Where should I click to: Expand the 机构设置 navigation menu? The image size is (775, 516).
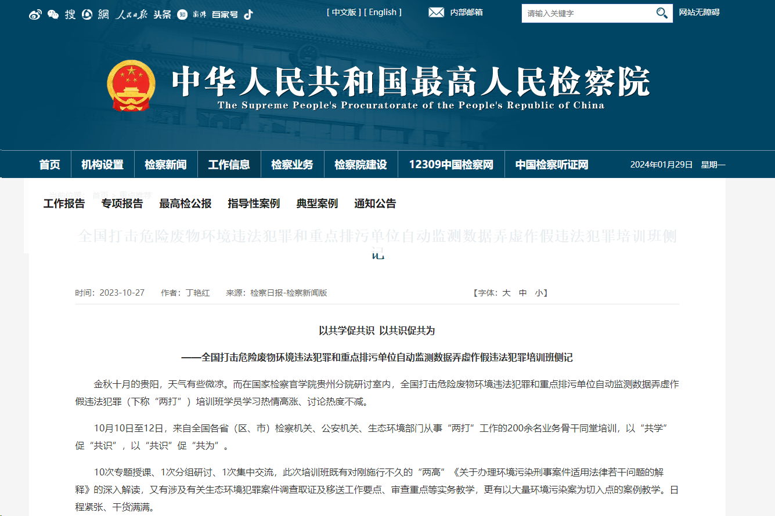pos(102,165)
